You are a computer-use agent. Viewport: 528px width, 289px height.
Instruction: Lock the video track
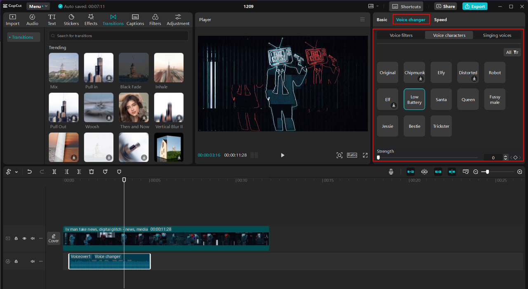16,238
